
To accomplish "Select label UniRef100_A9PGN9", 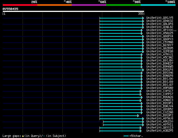I will [x=160, y=88].
